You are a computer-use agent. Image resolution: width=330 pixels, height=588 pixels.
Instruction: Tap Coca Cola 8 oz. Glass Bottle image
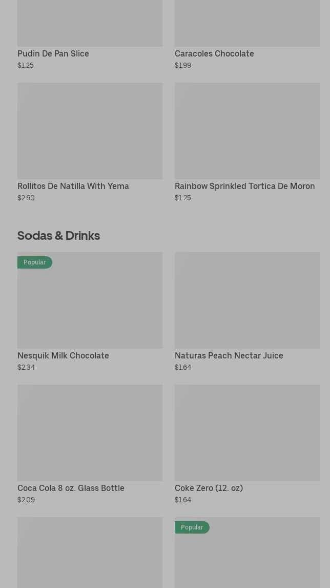coord(90,433)
